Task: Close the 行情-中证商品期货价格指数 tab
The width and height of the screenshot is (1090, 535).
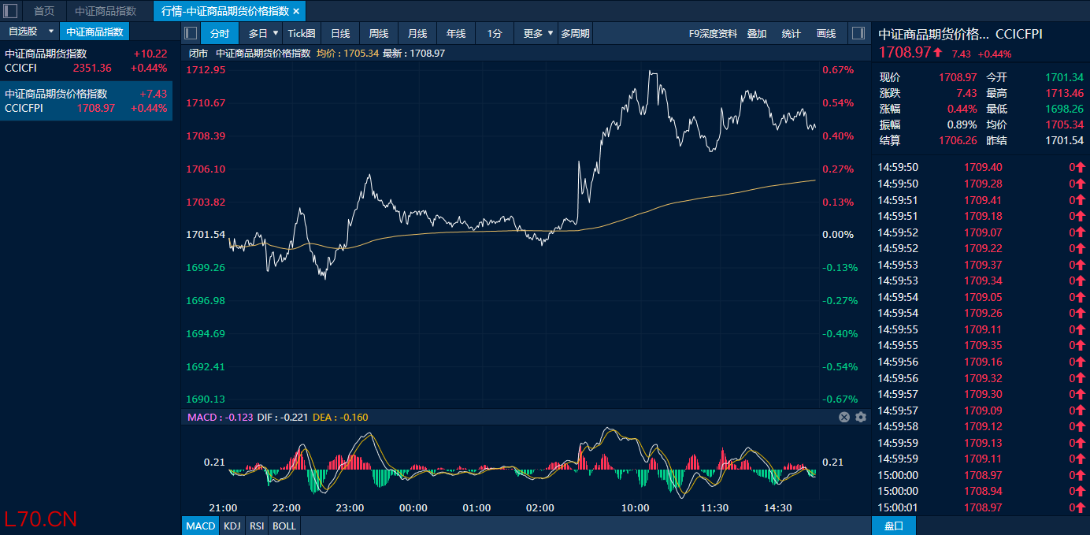Action: (x=296, y=11)
